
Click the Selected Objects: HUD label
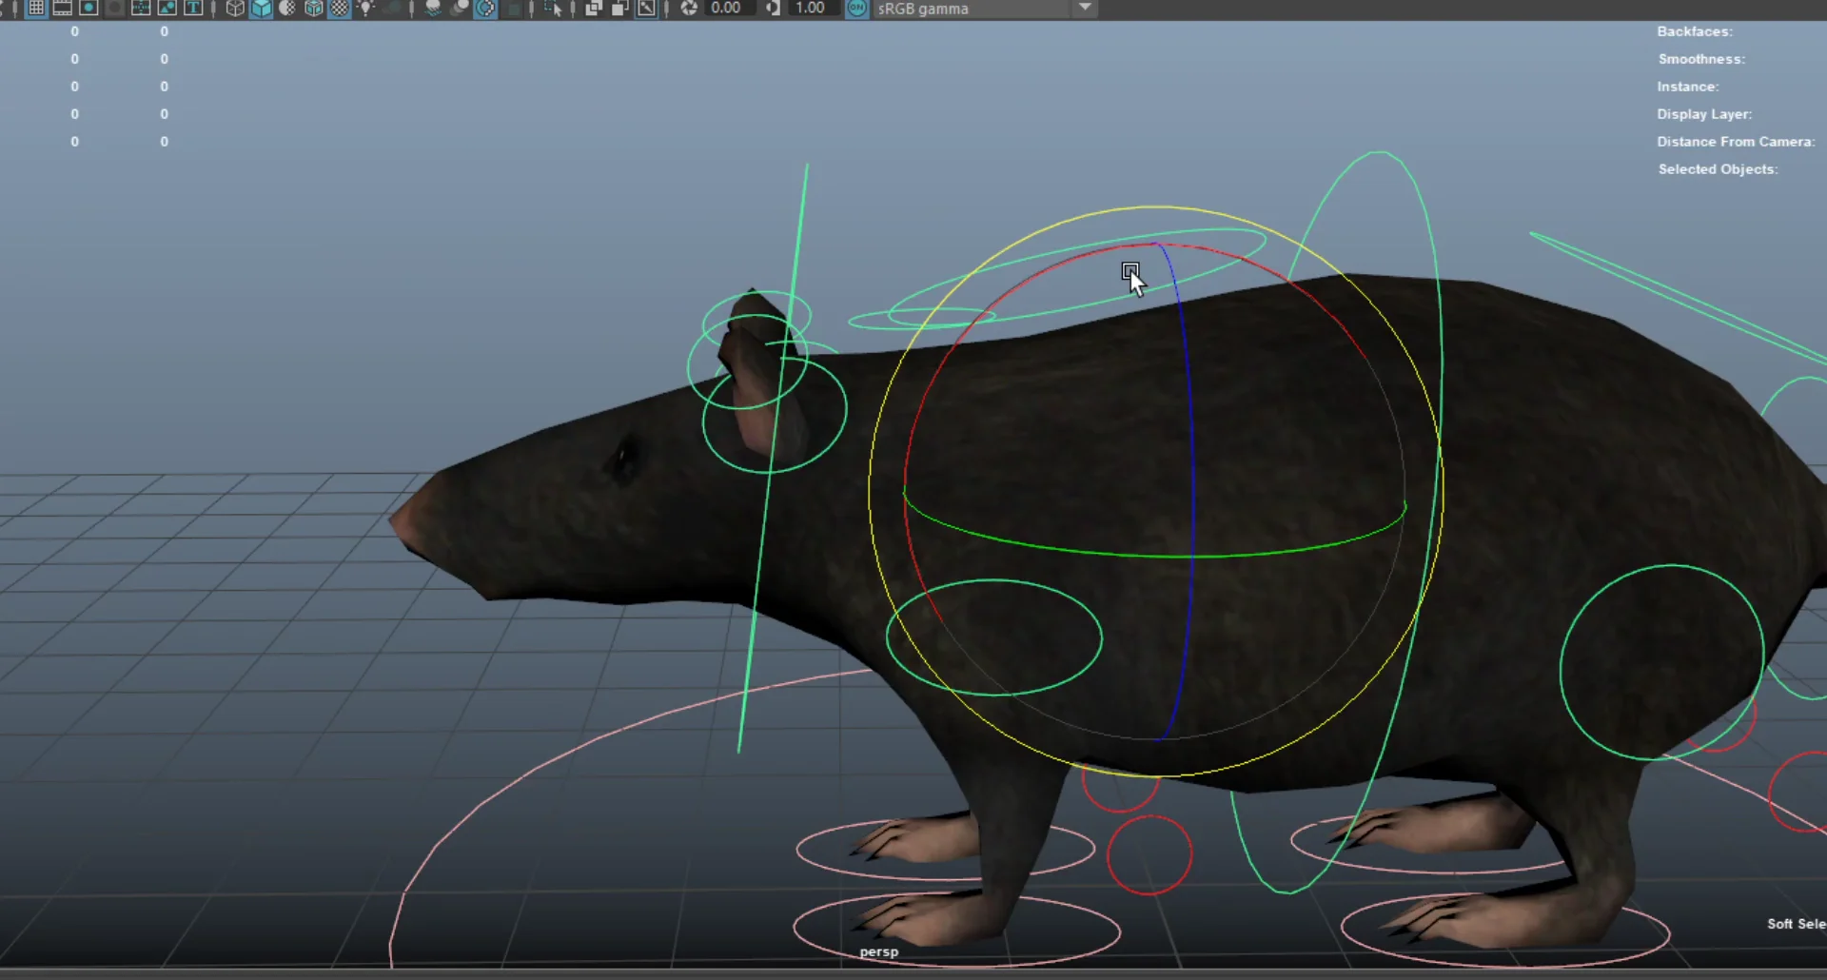pyautogui.click(x=1718, y=169)
